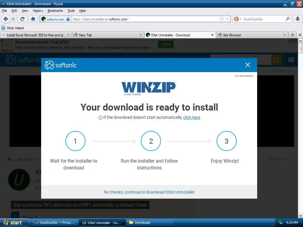Click the orange search button on Softonic page
This screenshot has height=227, width=303.
click(x=277, y=60)
